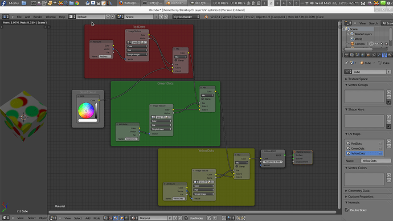This screenshot has height=221, width=393.
Task: Open the node editor Node menu
Action: (97, 218)
